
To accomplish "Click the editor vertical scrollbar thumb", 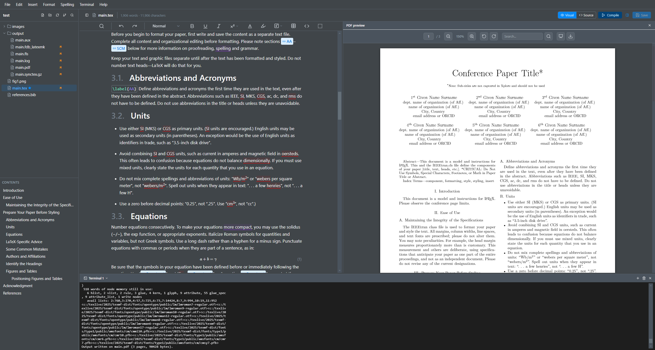I will pyautogui.click(x=340, y=106).
